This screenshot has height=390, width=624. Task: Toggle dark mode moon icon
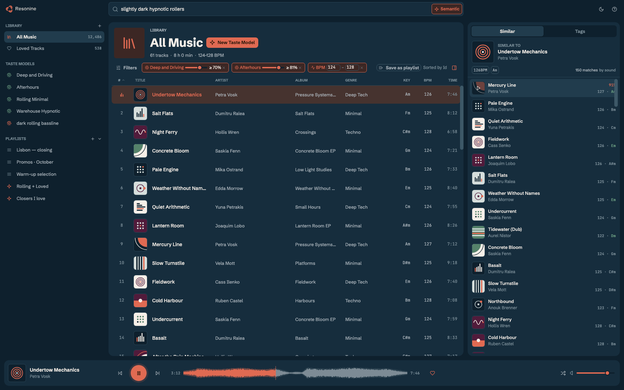(601, 9)
